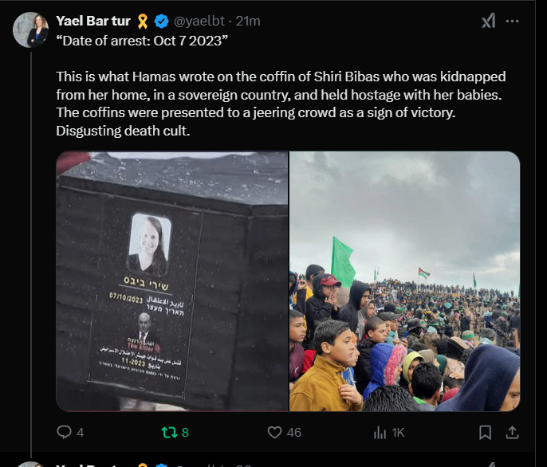Open the crowd photo on the right
This screenshot has width=547, height=467.
click(405, 281)
